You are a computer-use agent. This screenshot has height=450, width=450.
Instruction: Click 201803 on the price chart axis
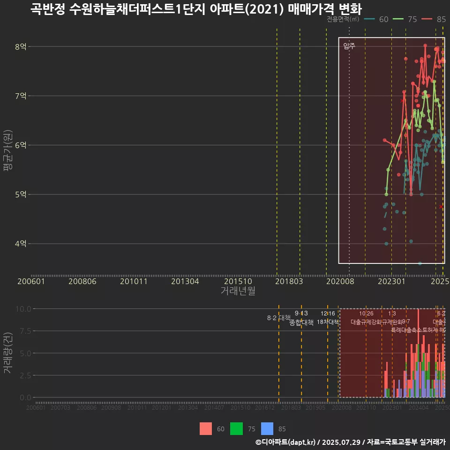click(x=289, y=281)
